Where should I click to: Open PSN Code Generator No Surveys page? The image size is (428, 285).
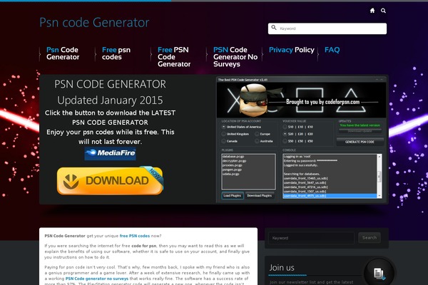[x=235, y=57]
